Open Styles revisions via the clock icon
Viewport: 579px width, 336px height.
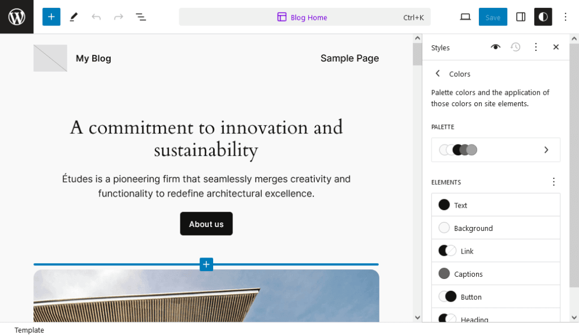coord(515,47)
